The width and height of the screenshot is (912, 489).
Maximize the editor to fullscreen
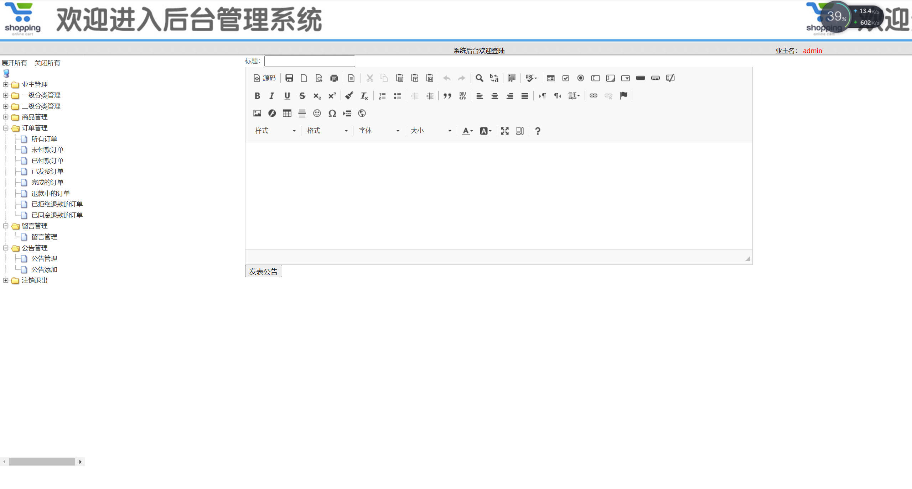[x=504, y=131]
